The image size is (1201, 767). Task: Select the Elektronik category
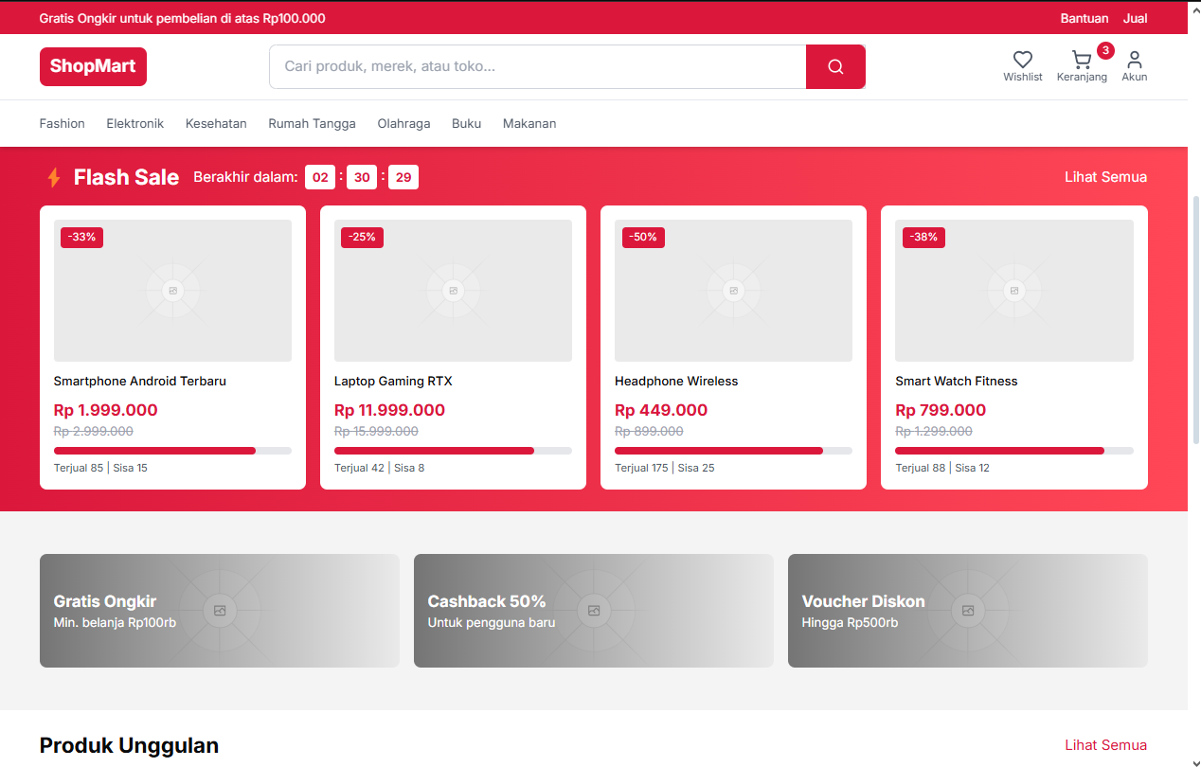click(x=134, y=123)
